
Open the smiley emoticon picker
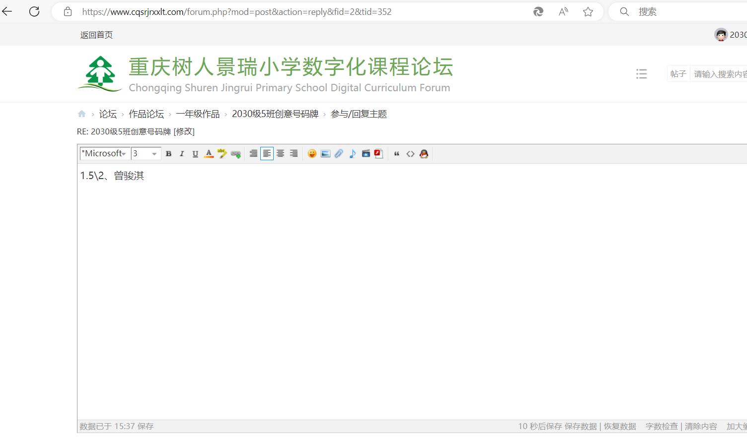click(x=312, y=154)
